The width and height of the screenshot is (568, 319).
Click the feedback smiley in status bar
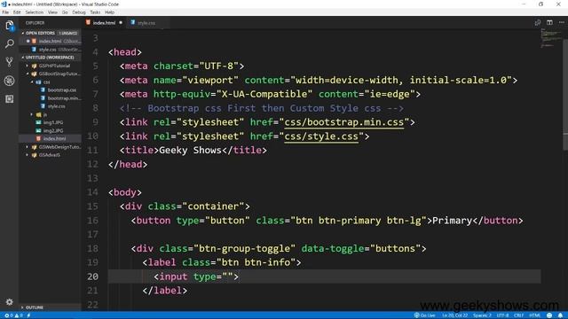pyautogui.click(x=549, y=315)
